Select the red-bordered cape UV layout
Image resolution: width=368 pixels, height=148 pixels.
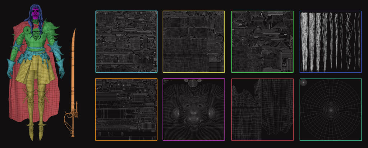pos(262,109)
